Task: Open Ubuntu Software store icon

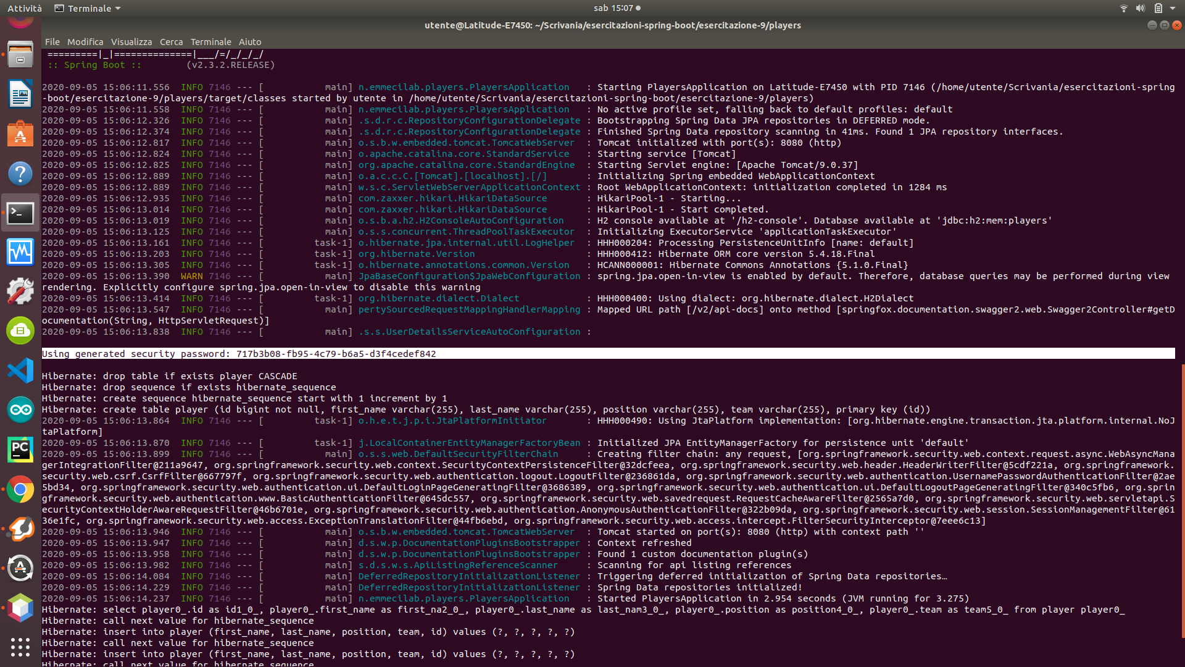Action: pyautogui.click(x=20, y=134)
